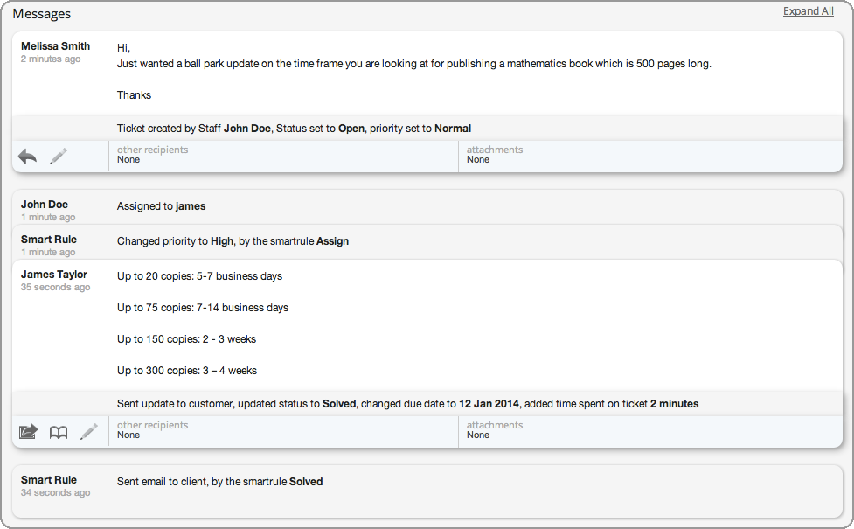Click the 'Ticket created by Staff John Doe' status line
The width and height of the screenshot is (854, 529).
(294, 129)
